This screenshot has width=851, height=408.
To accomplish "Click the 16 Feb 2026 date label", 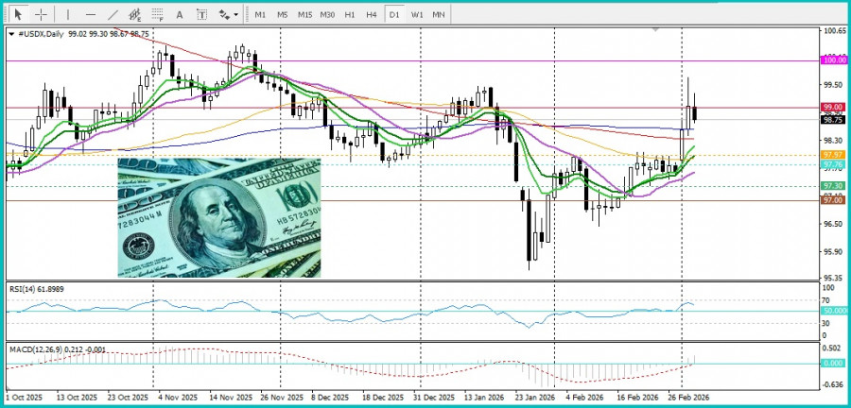I will click(637, 398).
